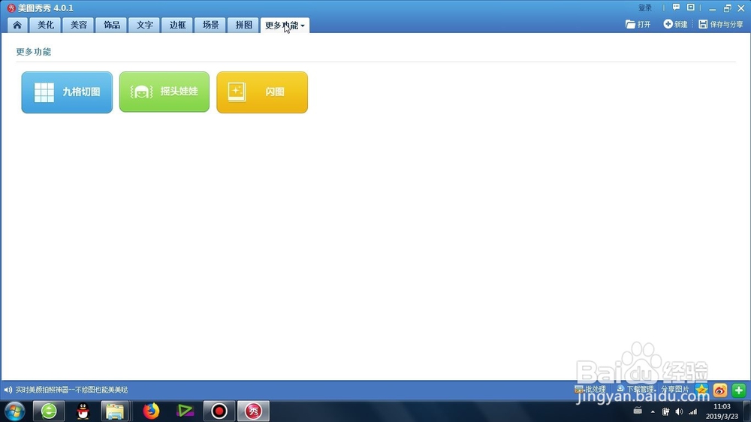
Task: Open the feedback speech-bubble icon
Action: pyautogui.click(x=676, y=8)
